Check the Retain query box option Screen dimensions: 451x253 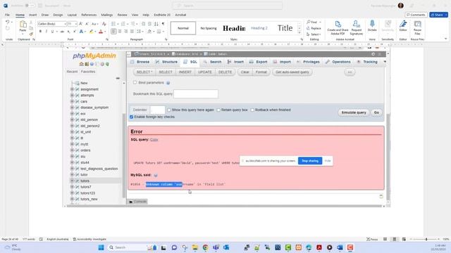tap(218, 110)
